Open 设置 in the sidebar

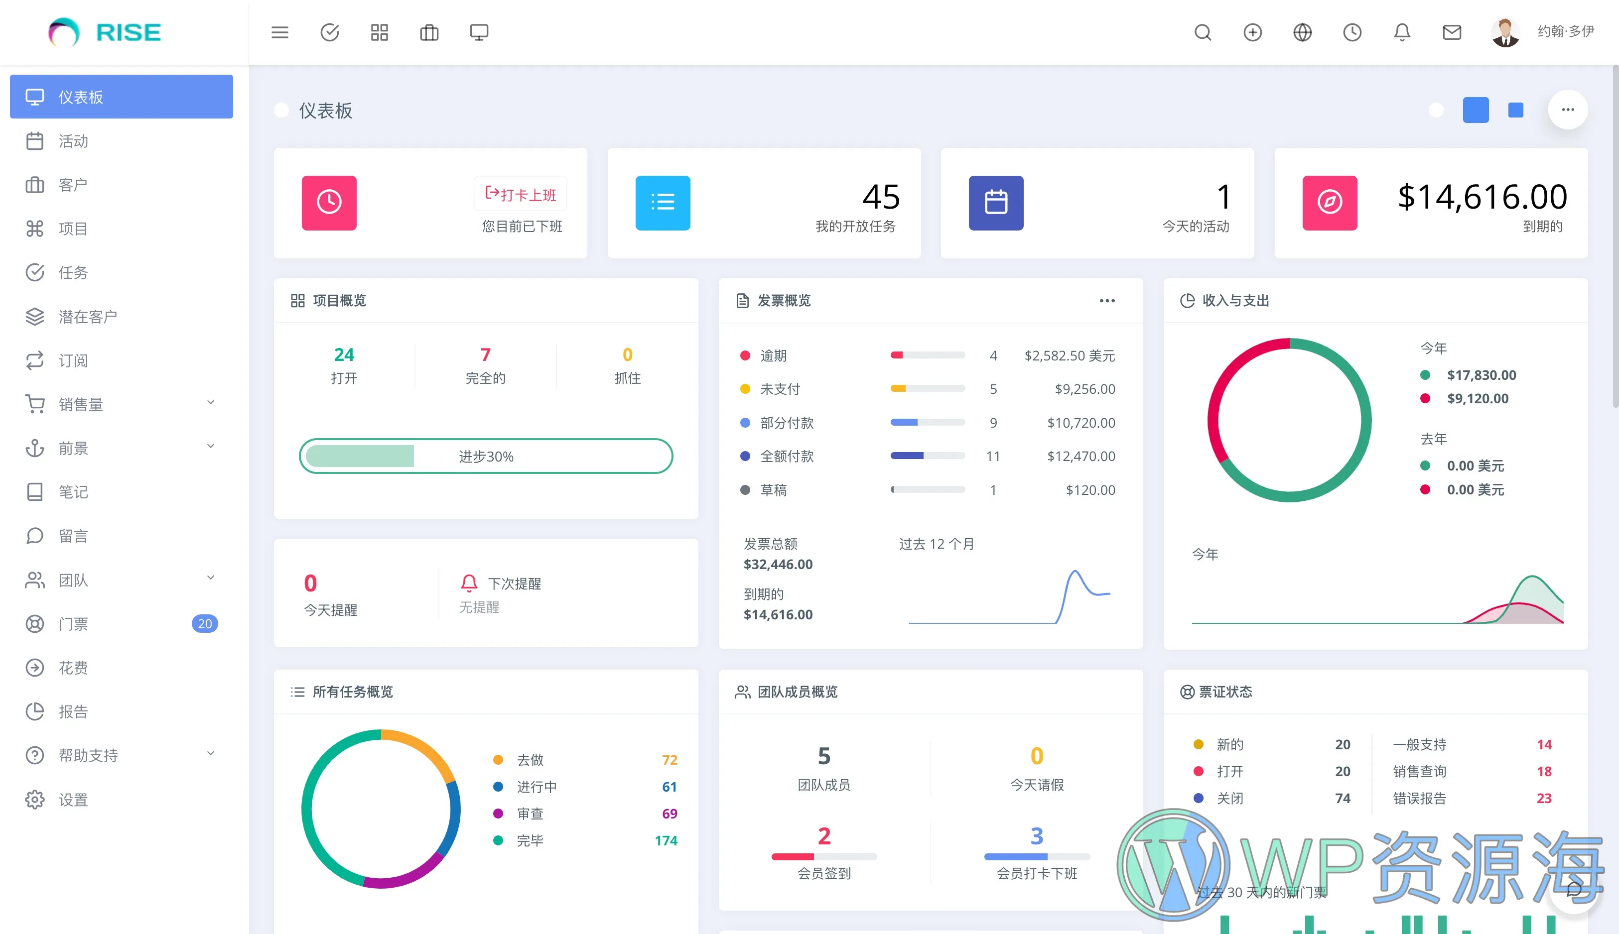point(121,799)
